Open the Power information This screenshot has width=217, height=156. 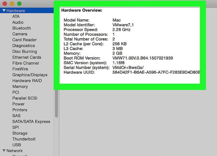(x=18, y=104)
